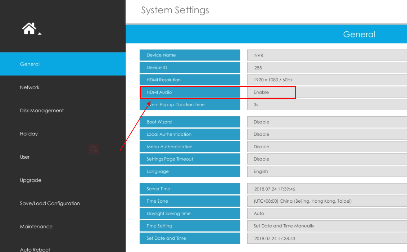Open the Holiday settings page
The width and height of the screenshot is (407, 252).
point(29,134)
